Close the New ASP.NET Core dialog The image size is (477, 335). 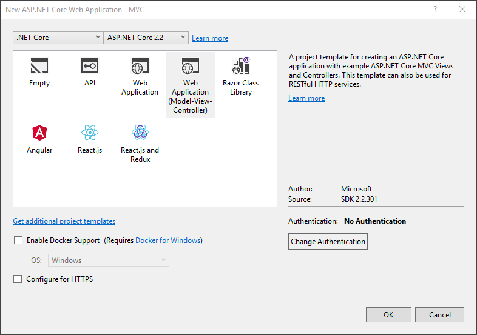(x=462, y=10)
